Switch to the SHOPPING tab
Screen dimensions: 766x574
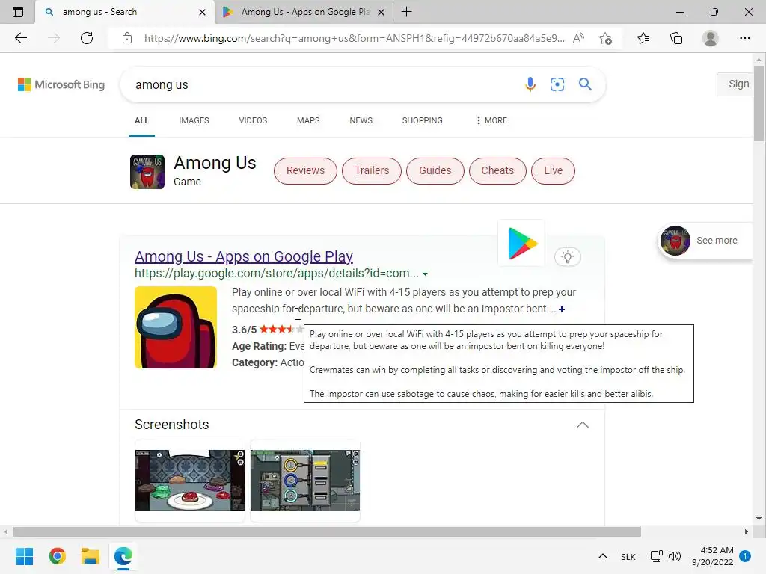point(423,120)
